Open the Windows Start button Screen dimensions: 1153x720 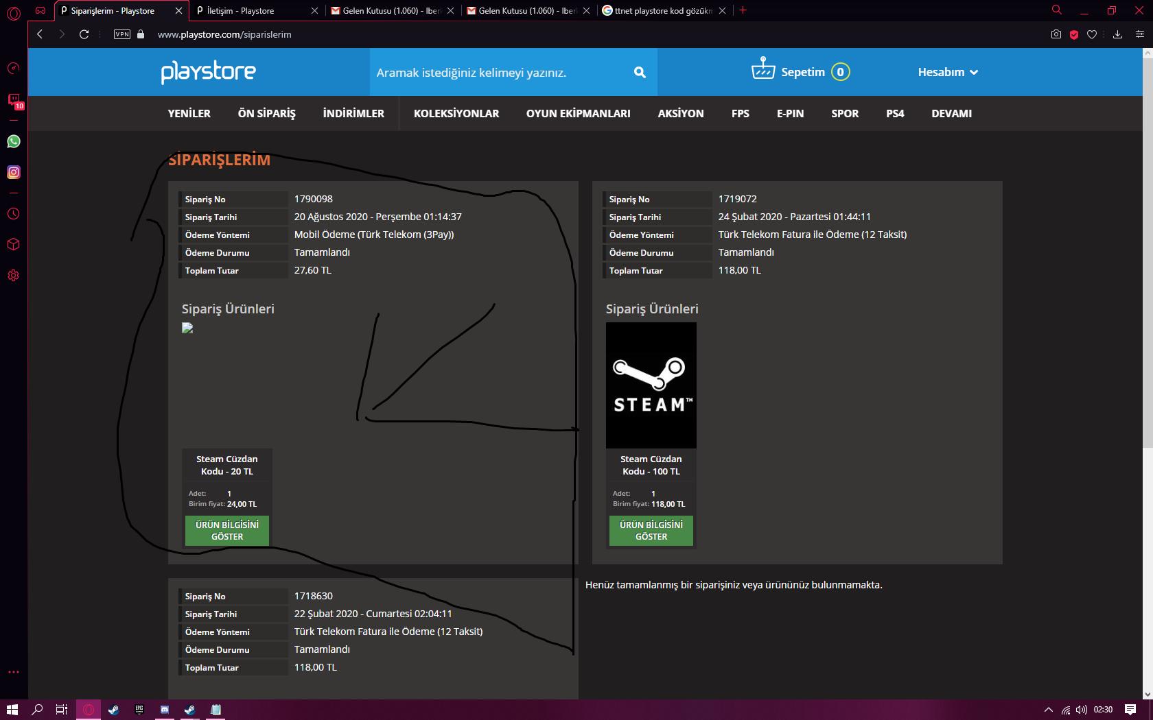pos(12,710)
